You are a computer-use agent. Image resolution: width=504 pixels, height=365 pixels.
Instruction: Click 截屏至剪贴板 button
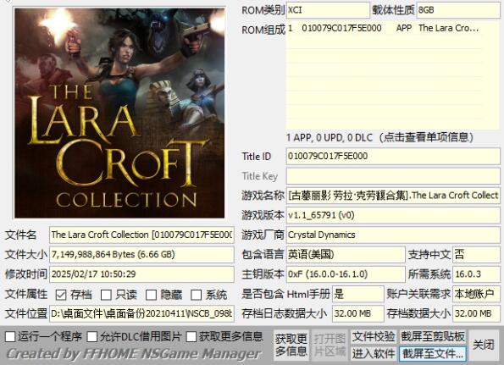[x=433, y=336]
